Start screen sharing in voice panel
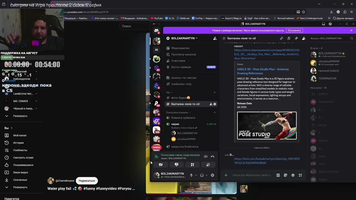Screen dimensions: 356x200 click(x=176, y=165)
